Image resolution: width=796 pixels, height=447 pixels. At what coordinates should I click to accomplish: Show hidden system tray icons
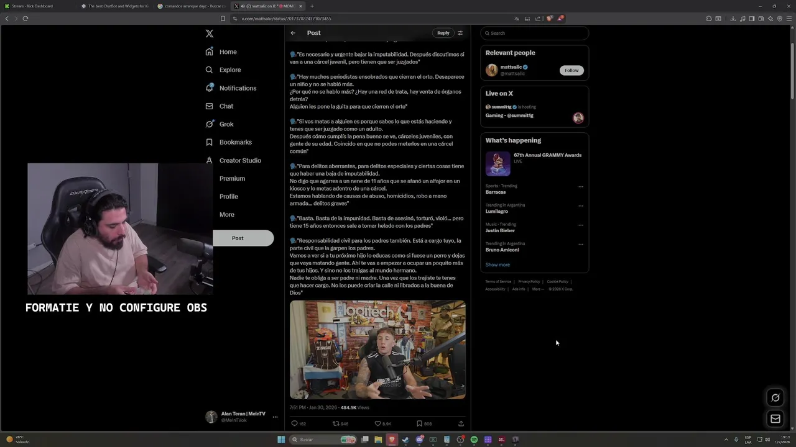tap(727, 440)
